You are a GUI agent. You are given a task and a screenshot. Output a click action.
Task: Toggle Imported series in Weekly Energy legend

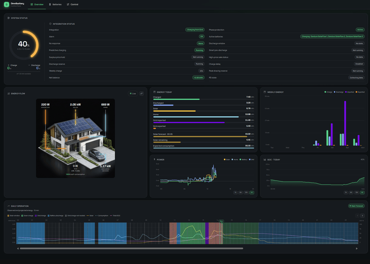[350, 92]
